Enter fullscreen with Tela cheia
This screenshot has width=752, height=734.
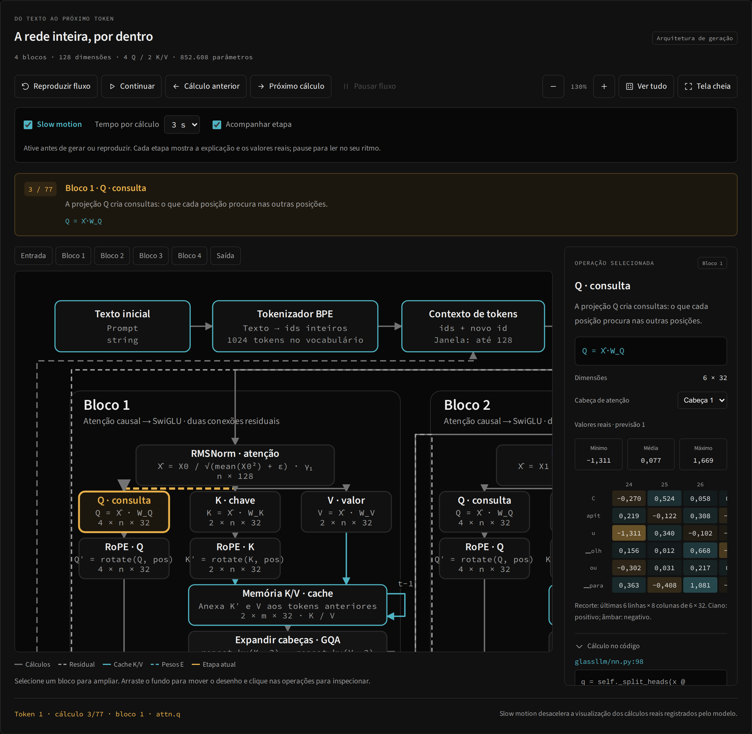[x=707, y=86]
